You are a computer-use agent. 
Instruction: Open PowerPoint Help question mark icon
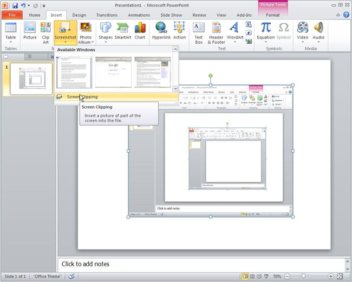pyautogui.click(x=346, y=15)
